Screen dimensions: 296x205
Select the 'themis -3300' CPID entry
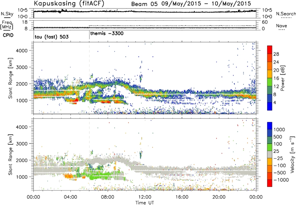point(107,33)
